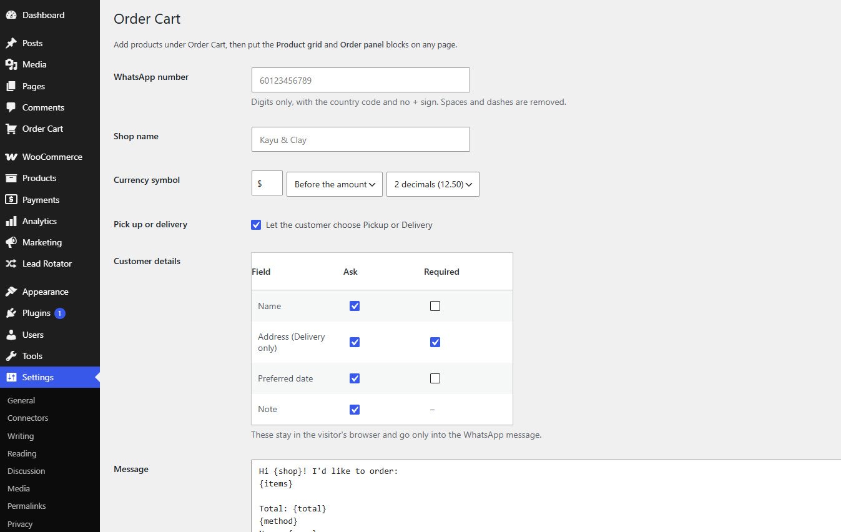
Task: Click the Appearance paintbrush icon
Action: [11, 292]
